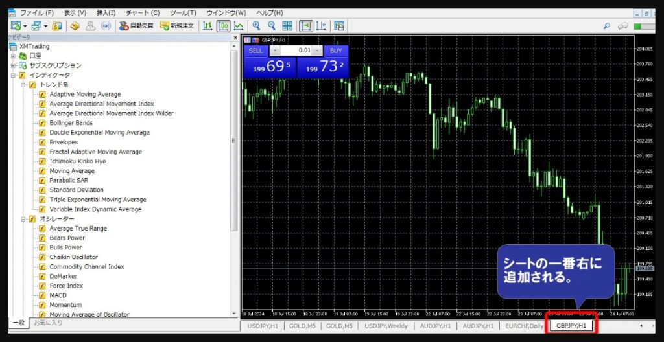664x342 pixels.
Task: Open the ファイル (F) menu
Action: pos(37,13)
